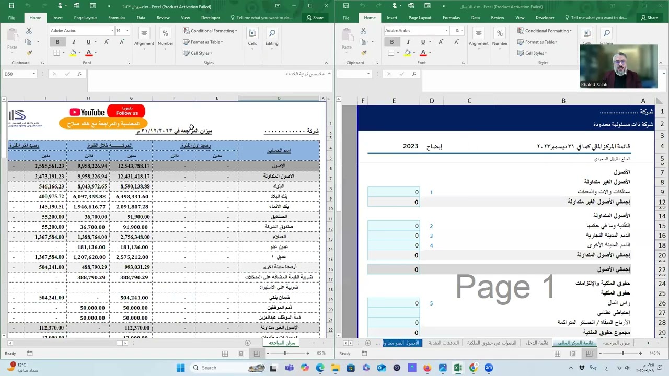The width and height of the screenshot is (669, 376).
Task: Switch to Normal view in right window
Action: click(557, 354)
